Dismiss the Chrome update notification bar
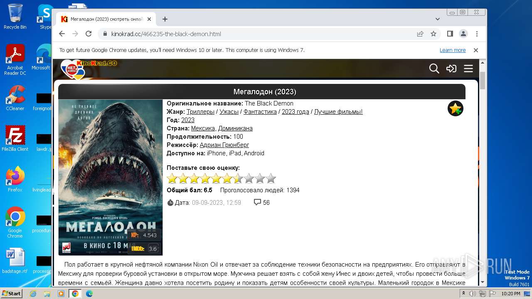 click(476, 50)
